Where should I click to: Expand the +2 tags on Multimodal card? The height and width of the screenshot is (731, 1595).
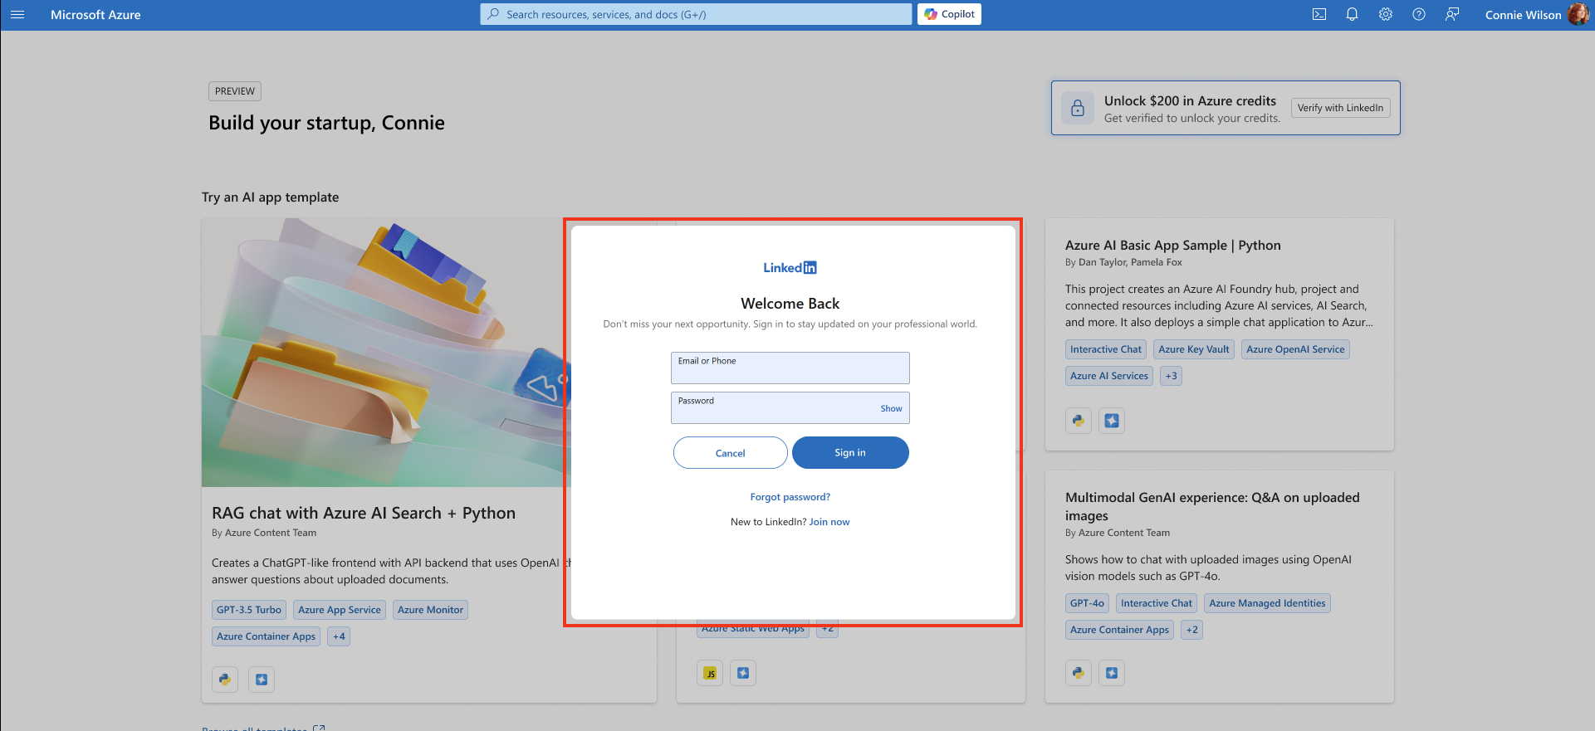1191,630
